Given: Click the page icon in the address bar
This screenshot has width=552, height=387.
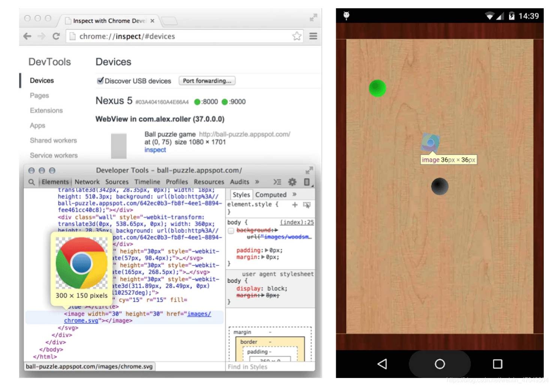Looking at the screenshot, I should tap(72, 36).
